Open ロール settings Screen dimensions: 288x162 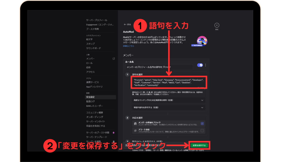89,63
